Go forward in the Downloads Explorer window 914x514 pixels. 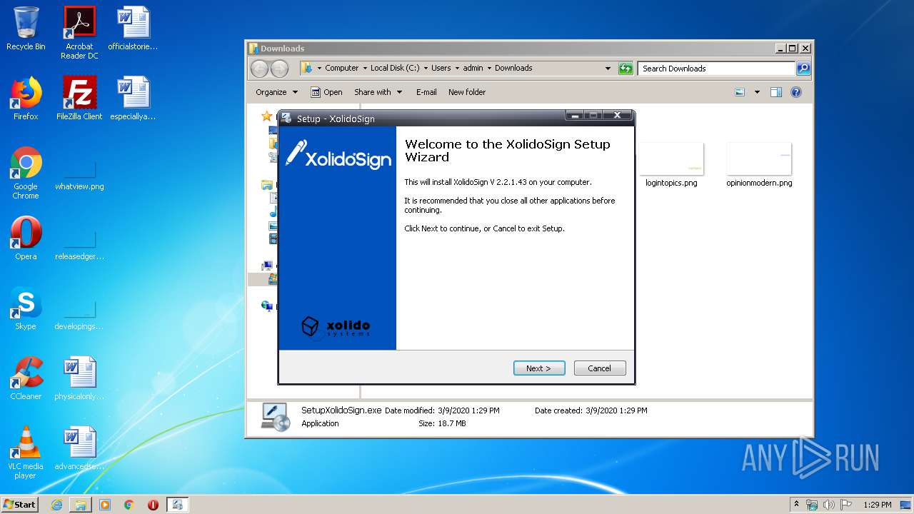click(x=279, y=69)
